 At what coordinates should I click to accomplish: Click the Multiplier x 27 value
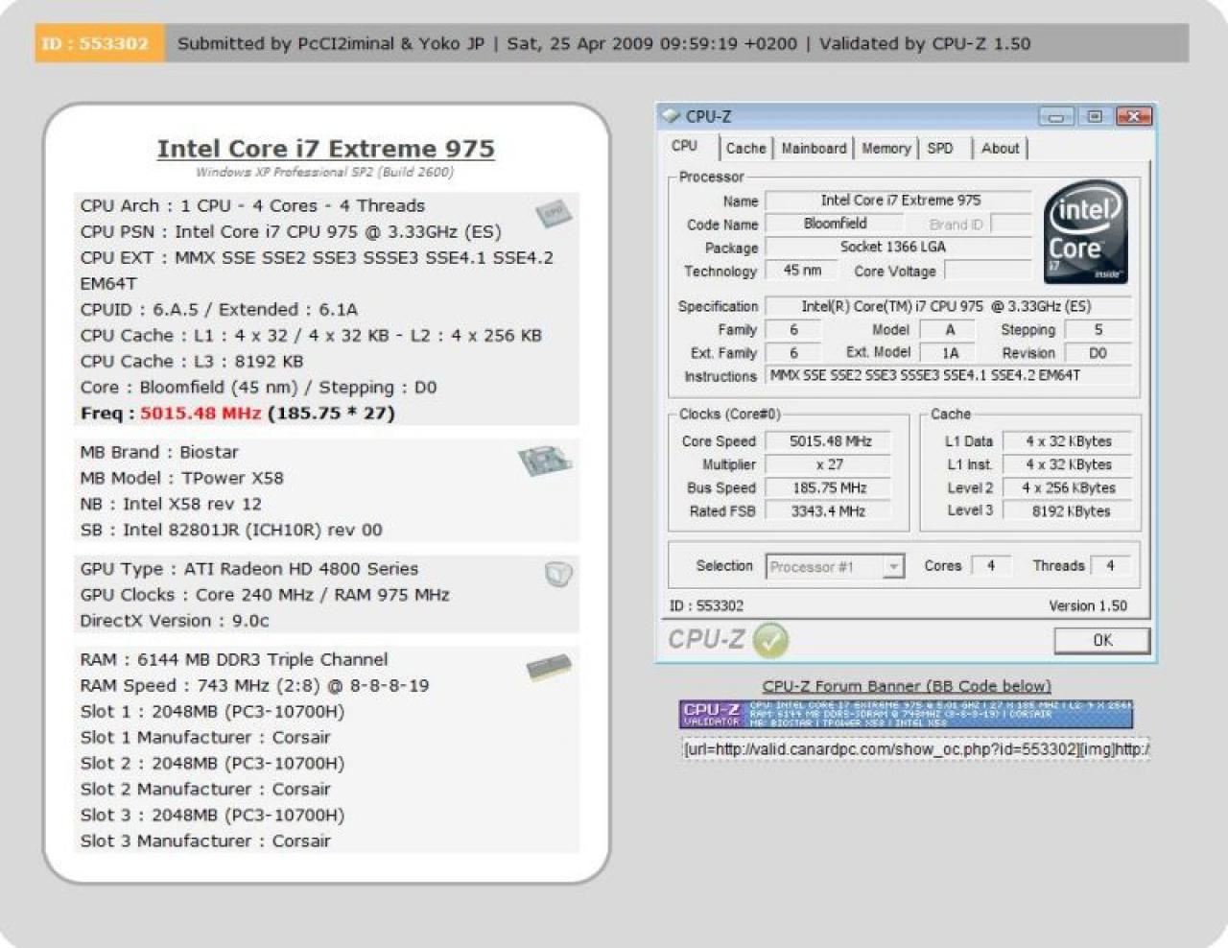(830, 464)
